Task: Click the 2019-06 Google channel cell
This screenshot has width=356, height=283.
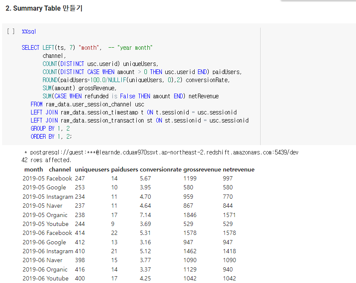Action: pos(56,242)
